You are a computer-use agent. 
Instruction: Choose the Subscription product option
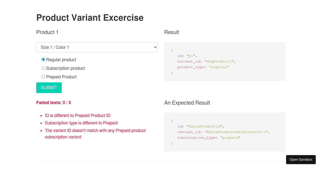point(43,68)
